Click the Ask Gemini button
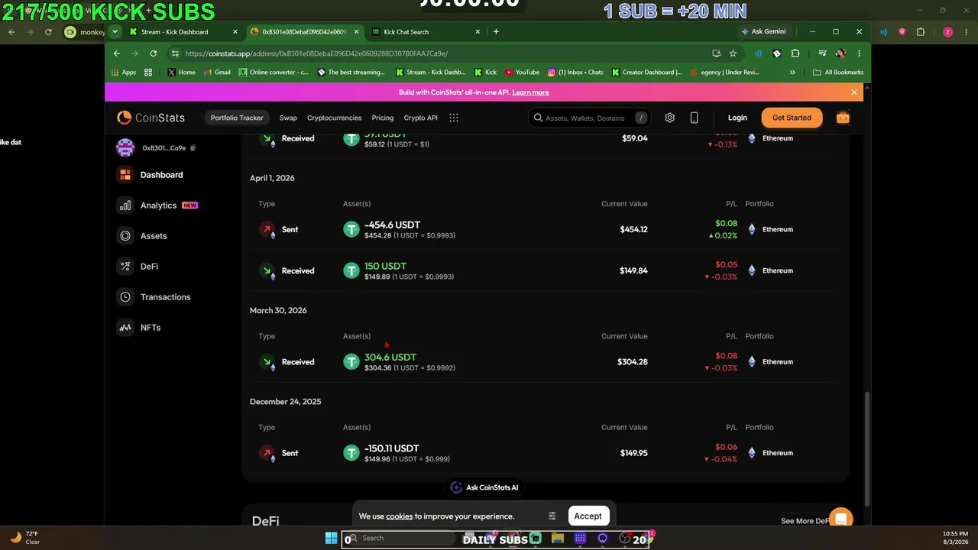The width and height of the screenshot is (978, 550). tap(763, 32)
